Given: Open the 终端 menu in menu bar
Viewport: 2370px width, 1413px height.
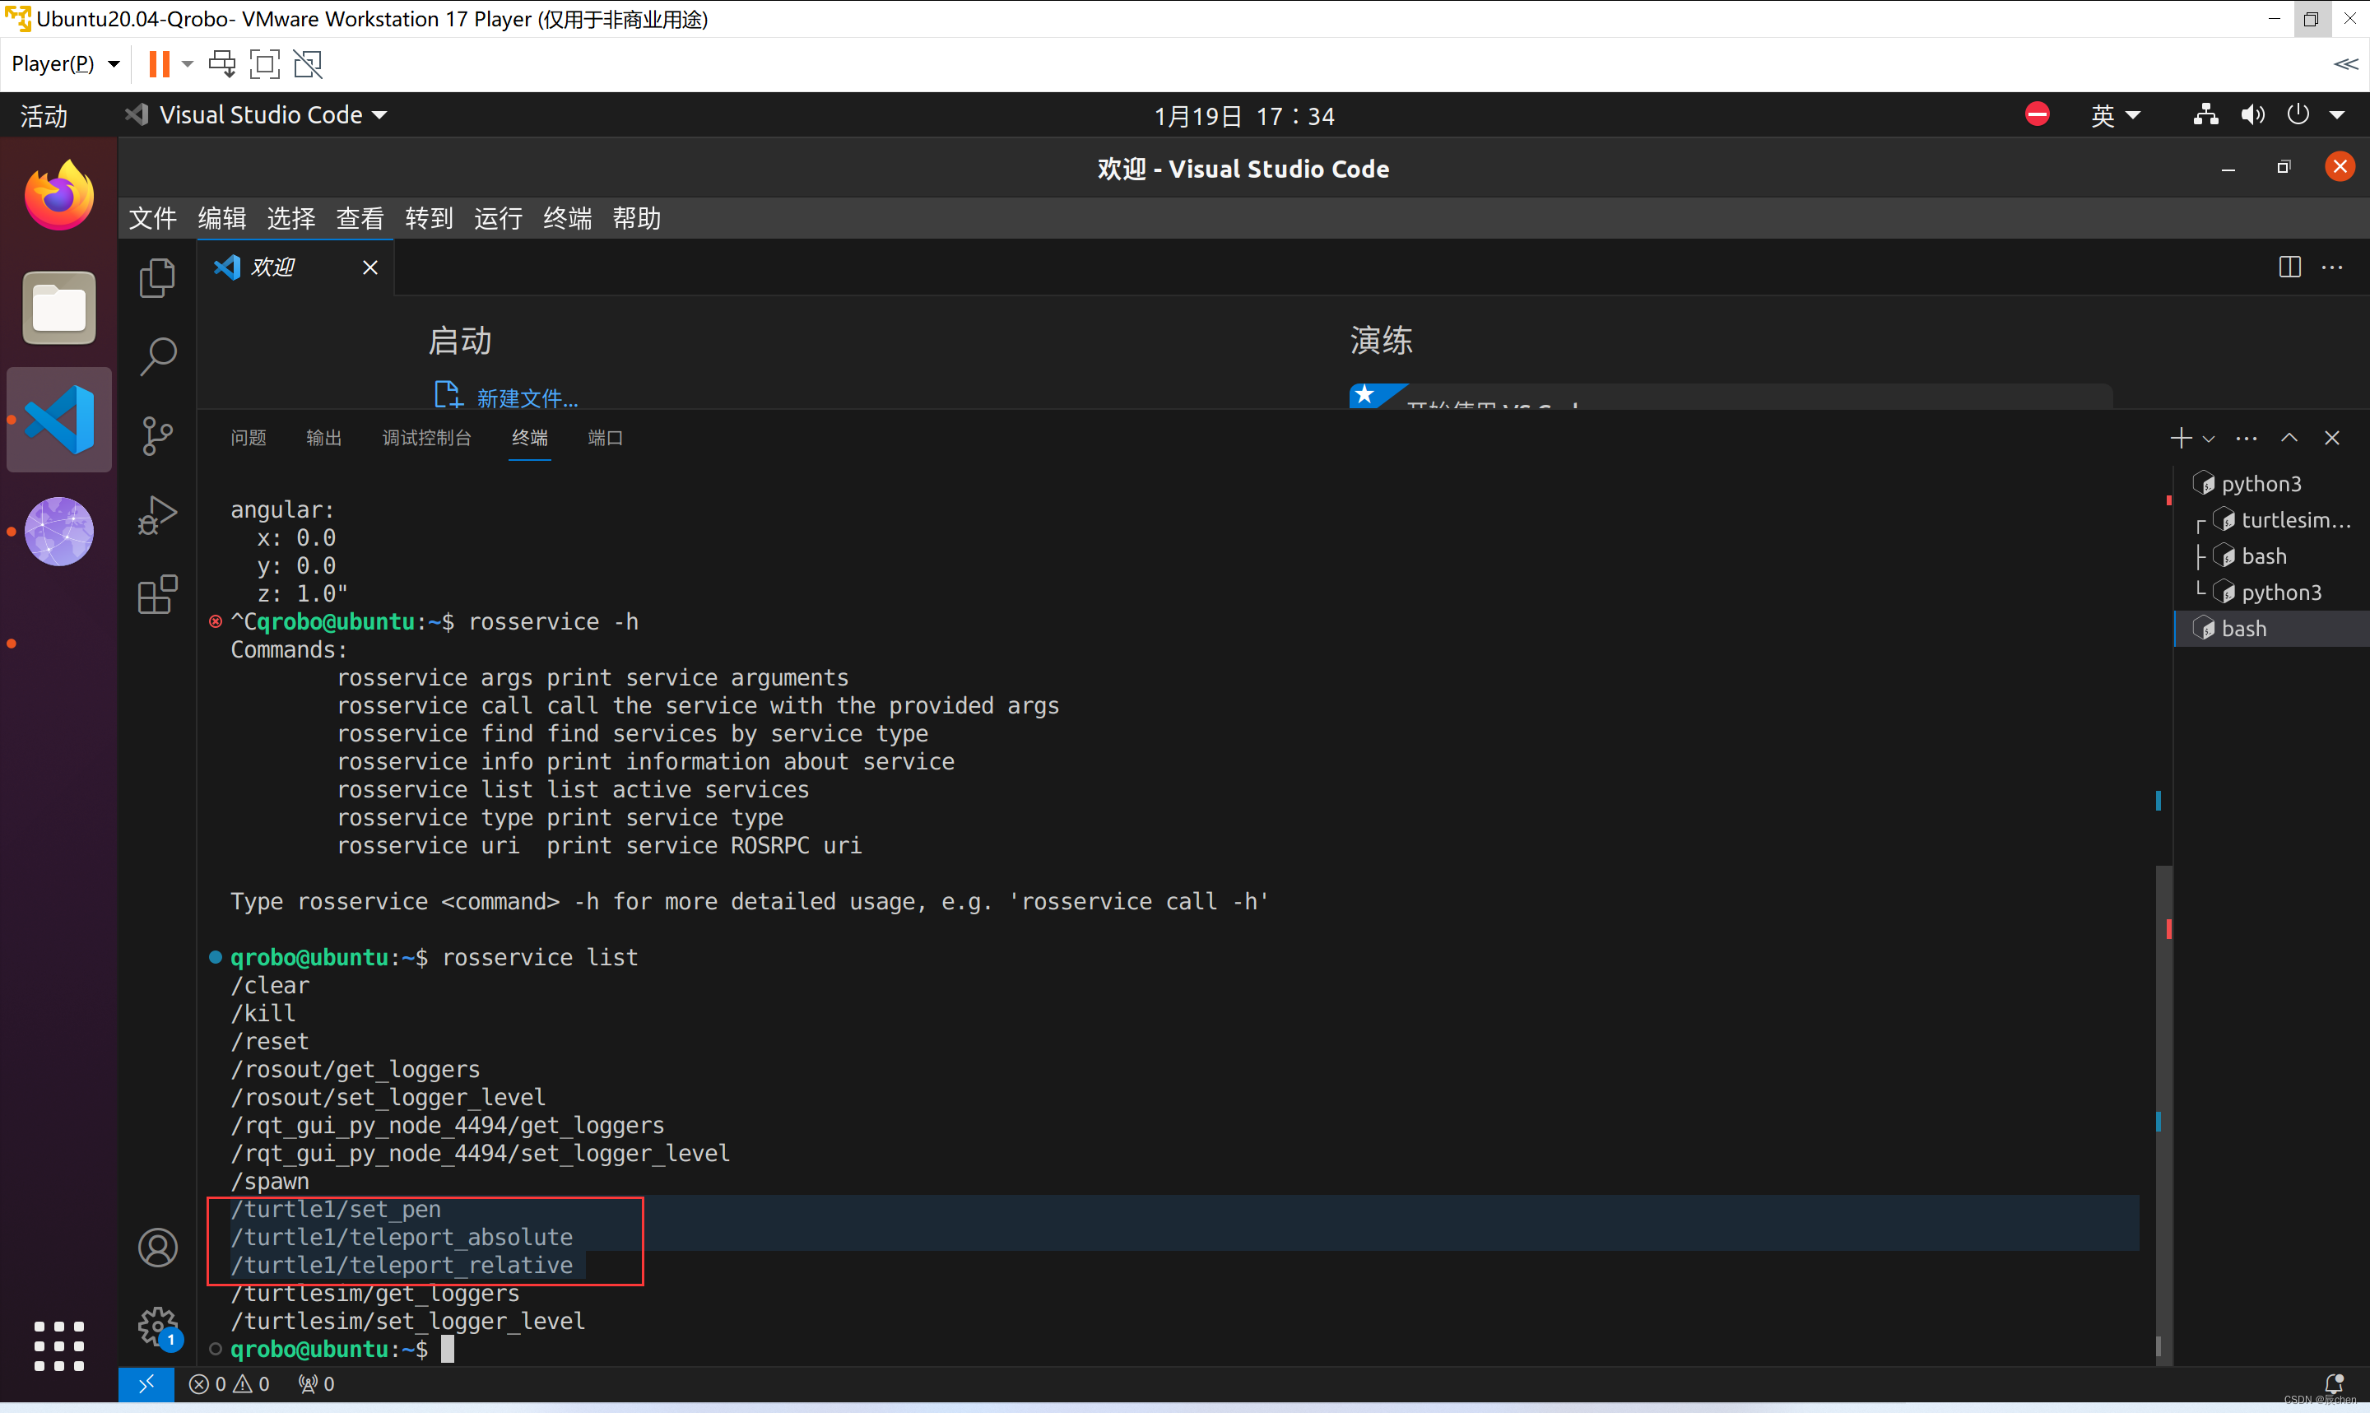Looking at the screenshot, I should click(x=567, y=218).
